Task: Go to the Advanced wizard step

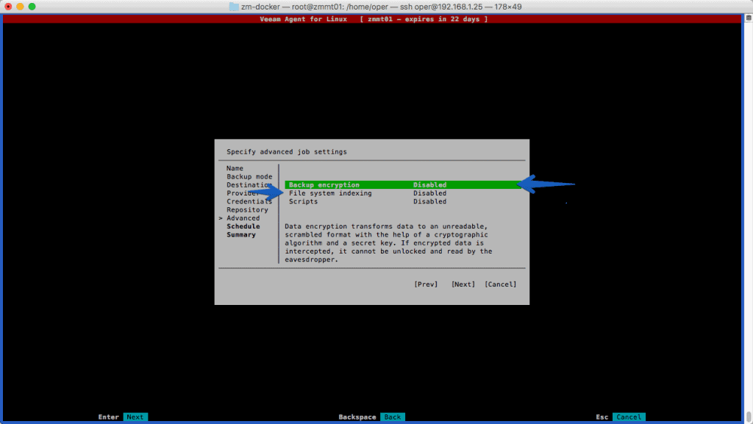Action: tap(243, 218)
